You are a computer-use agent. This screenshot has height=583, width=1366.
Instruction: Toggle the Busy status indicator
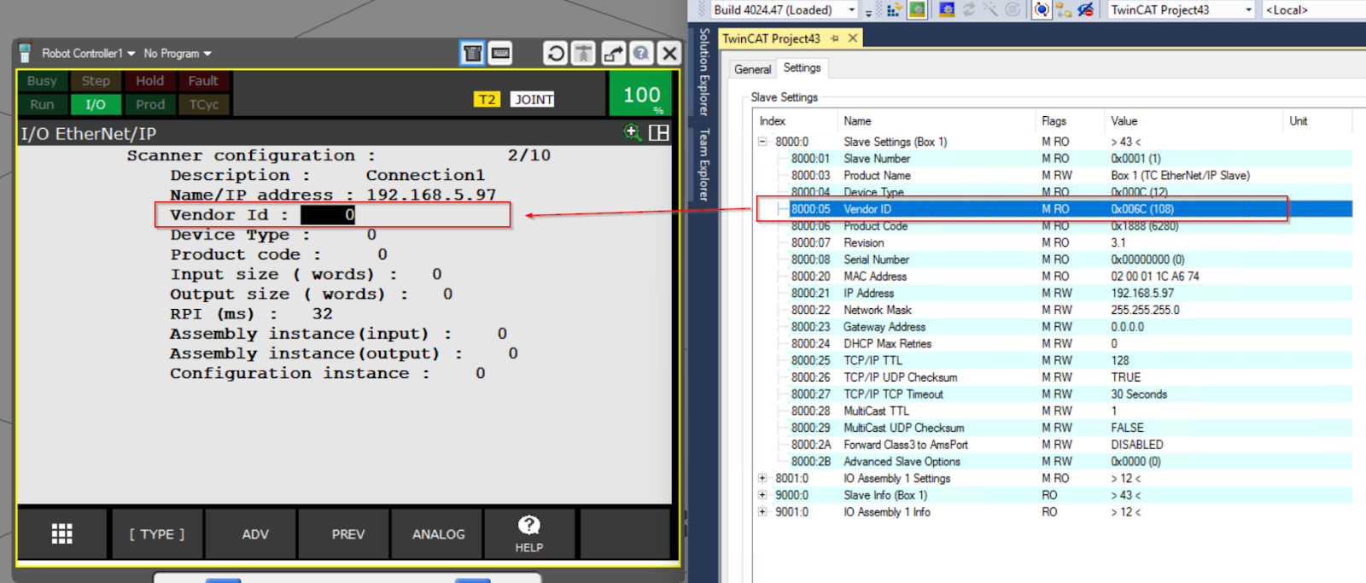point(42,80)
